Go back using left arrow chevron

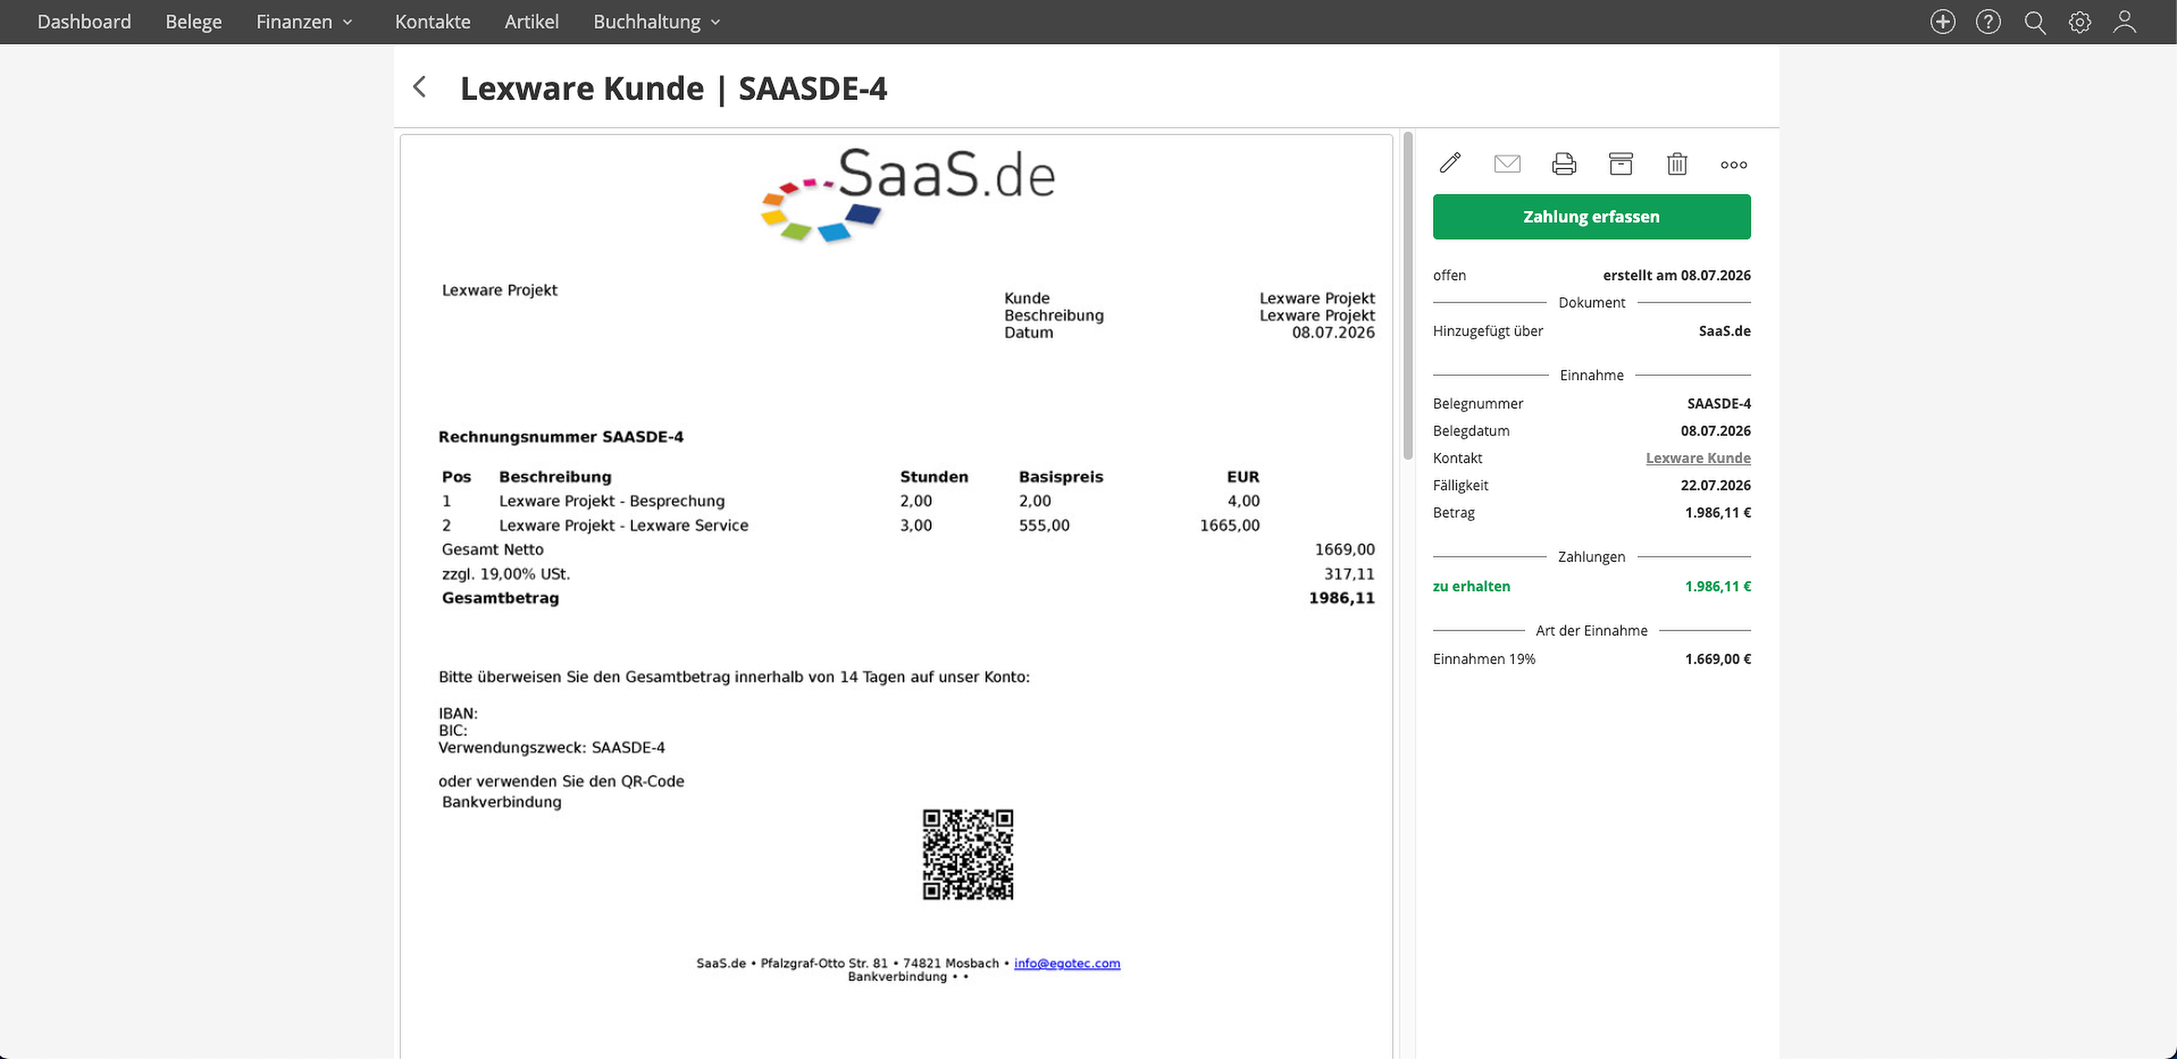419,87
